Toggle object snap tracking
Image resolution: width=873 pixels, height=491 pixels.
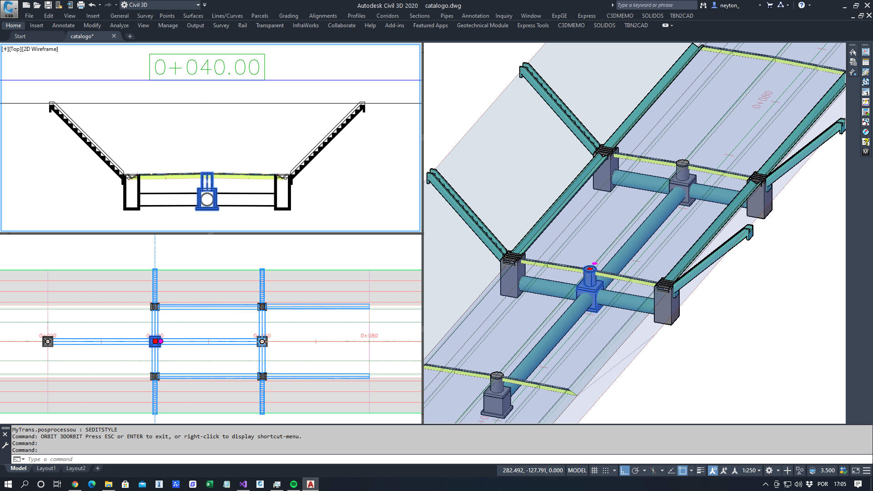pyautogui.click(x=671, y=471)
